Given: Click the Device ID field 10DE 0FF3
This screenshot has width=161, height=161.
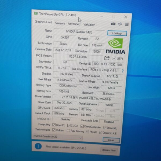Looking at the screenshot, I should 108,64.
